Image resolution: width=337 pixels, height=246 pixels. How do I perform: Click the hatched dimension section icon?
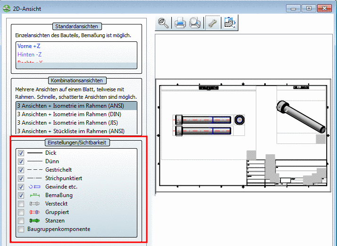[x=229, y=22]
